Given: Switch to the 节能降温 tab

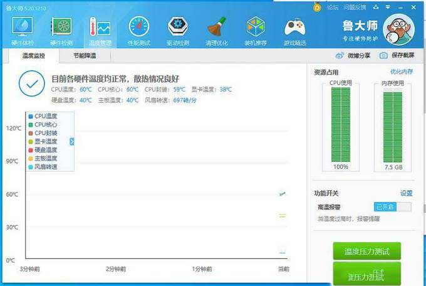Looking at the screenshot, I should [85, 56].
